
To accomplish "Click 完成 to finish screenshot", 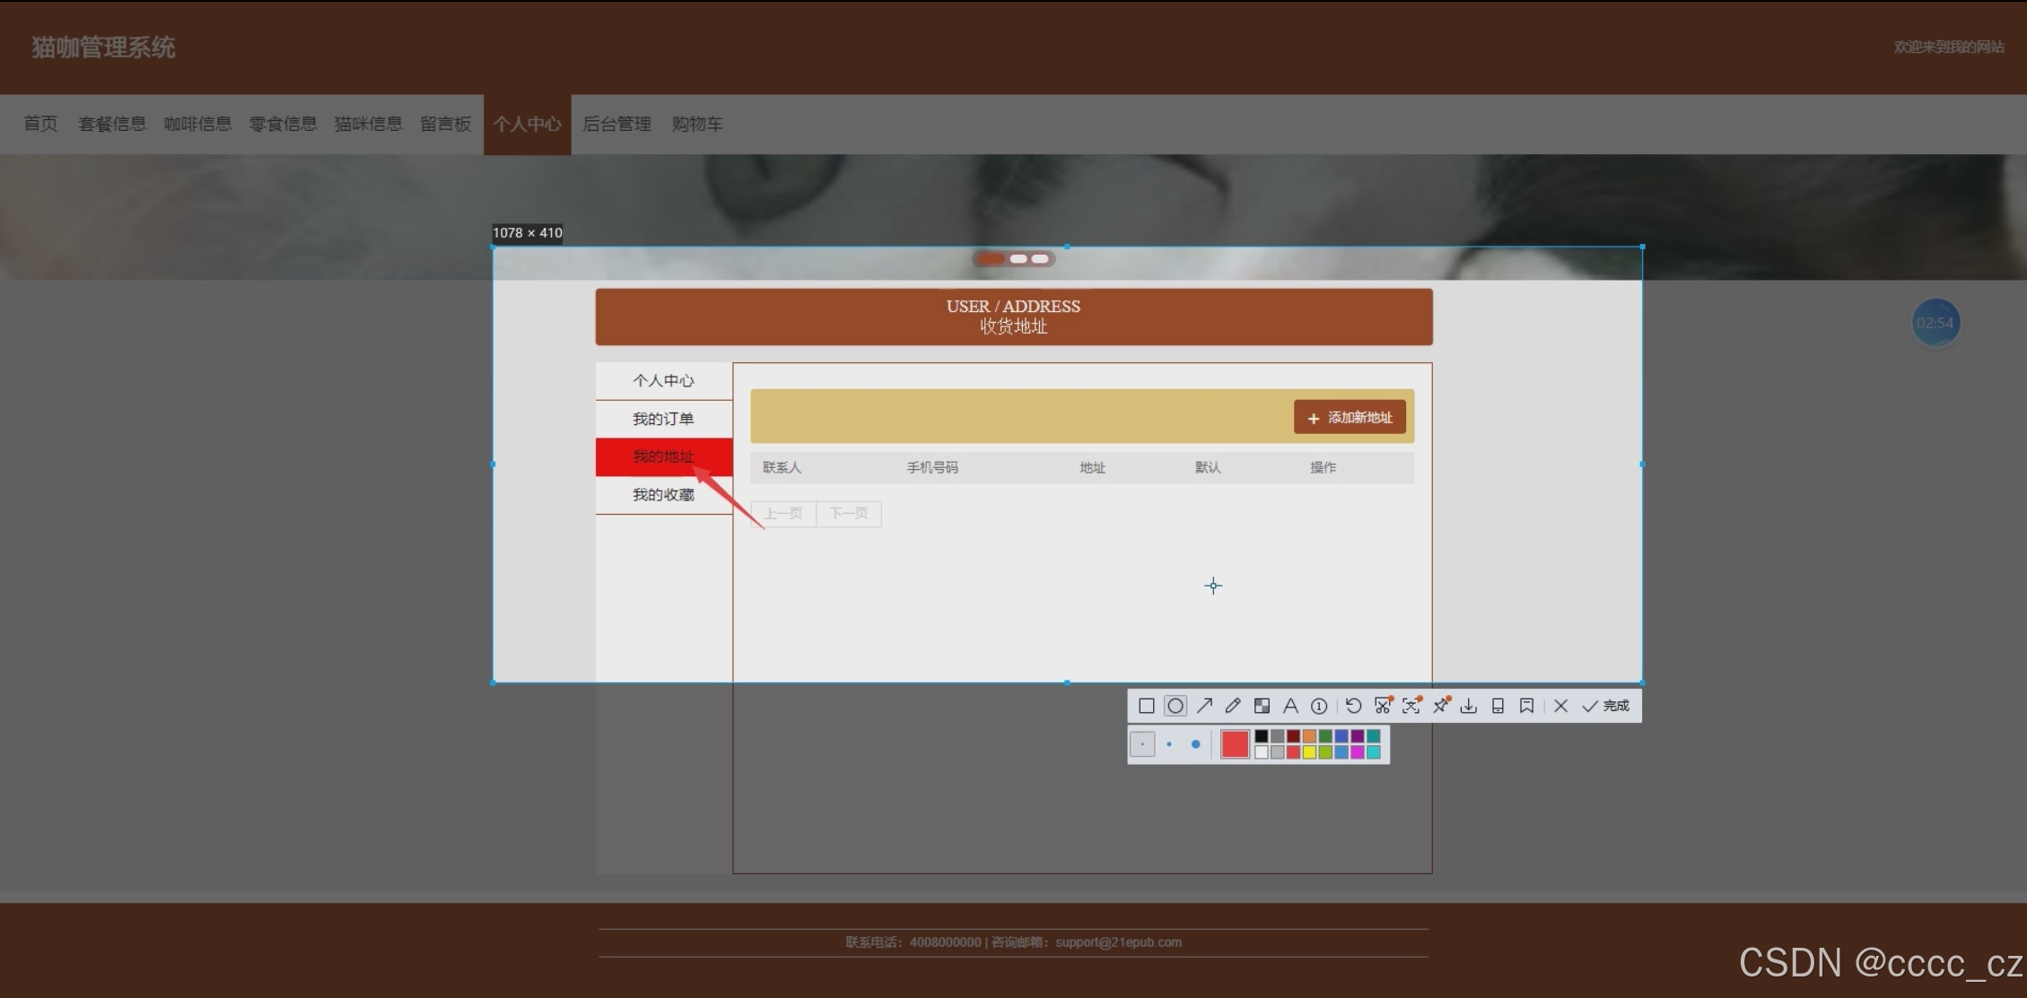I will tap(1606, 707).
